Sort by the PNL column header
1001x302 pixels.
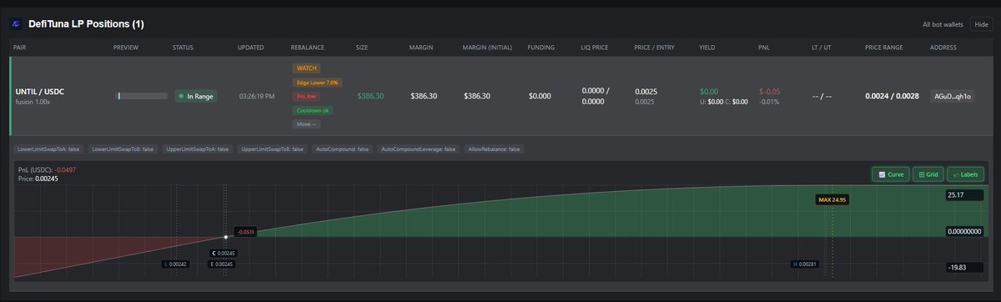coord(765,47)
